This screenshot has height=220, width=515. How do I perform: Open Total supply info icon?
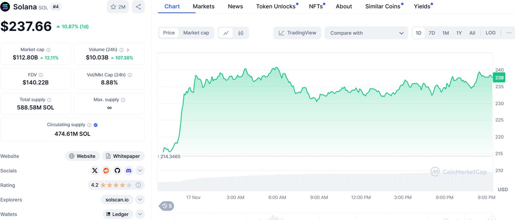[49, 100]
